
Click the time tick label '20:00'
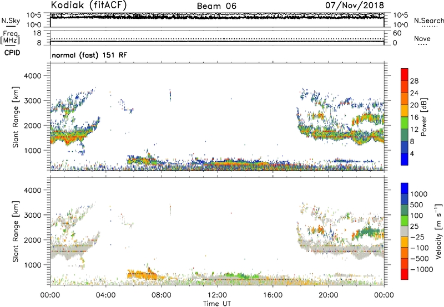[328, 295]
